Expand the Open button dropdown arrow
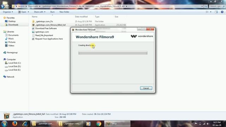The width and height of the screenshot is (226, 127). (x=28, y=12)
